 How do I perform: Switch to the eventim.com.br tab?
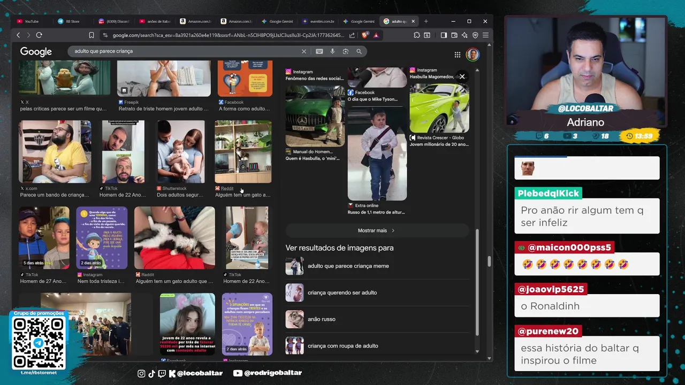pyautogui.click(x=318, y=21)
